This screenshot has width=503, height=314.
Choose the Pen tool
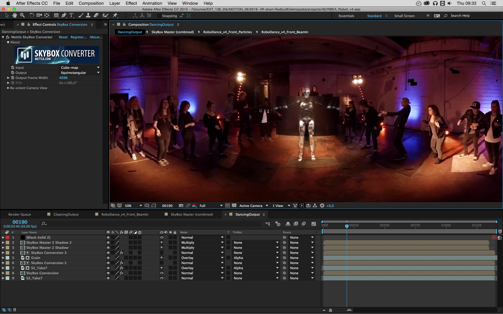pos(64,15)
